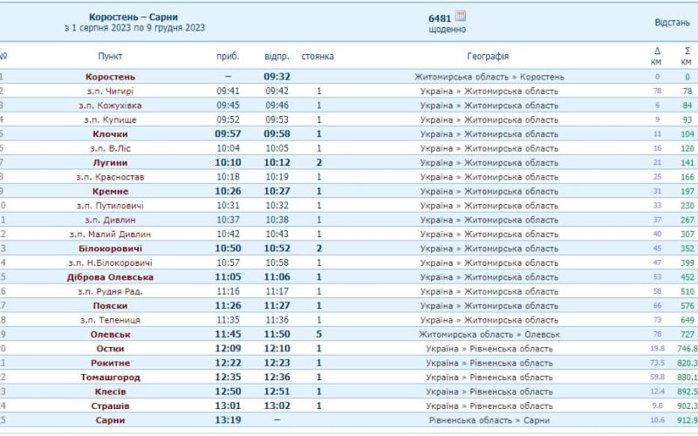Viewport: 698px width, 436px height.
Task: Select Житомирська область » Олевськ geography cell
Action: tap(489, 334)
